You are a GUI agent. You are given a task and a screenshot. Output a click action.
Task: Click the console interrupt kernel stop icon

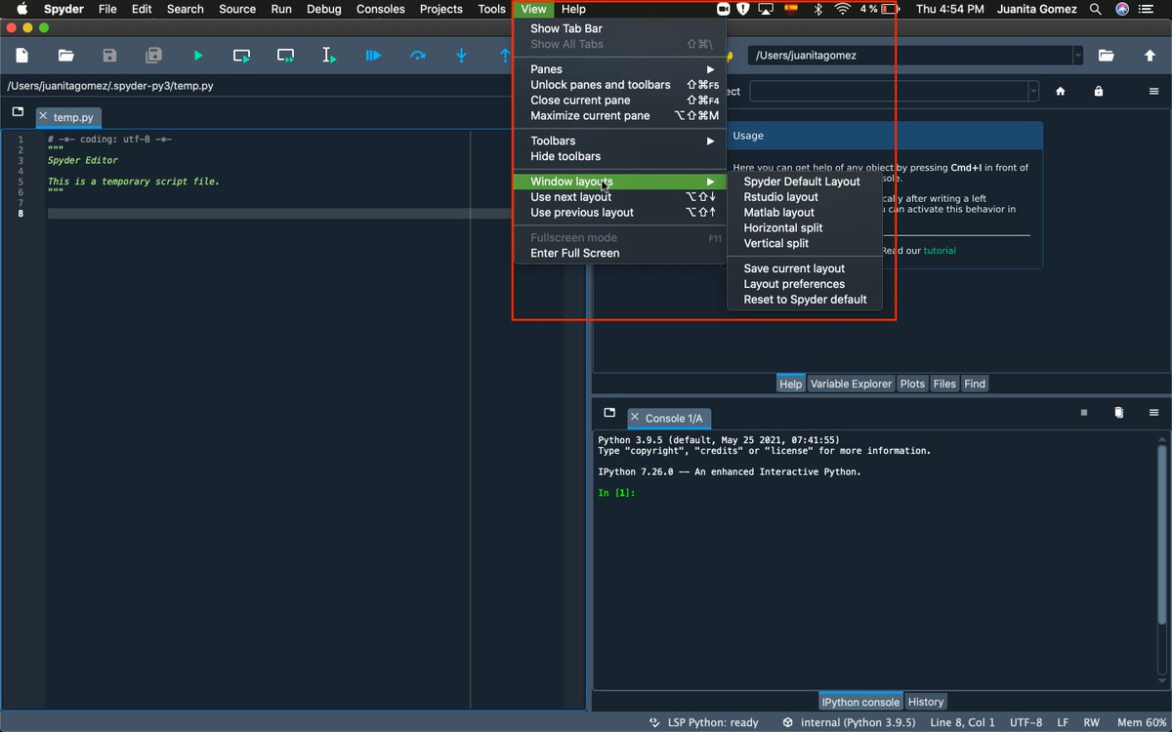1083,413
